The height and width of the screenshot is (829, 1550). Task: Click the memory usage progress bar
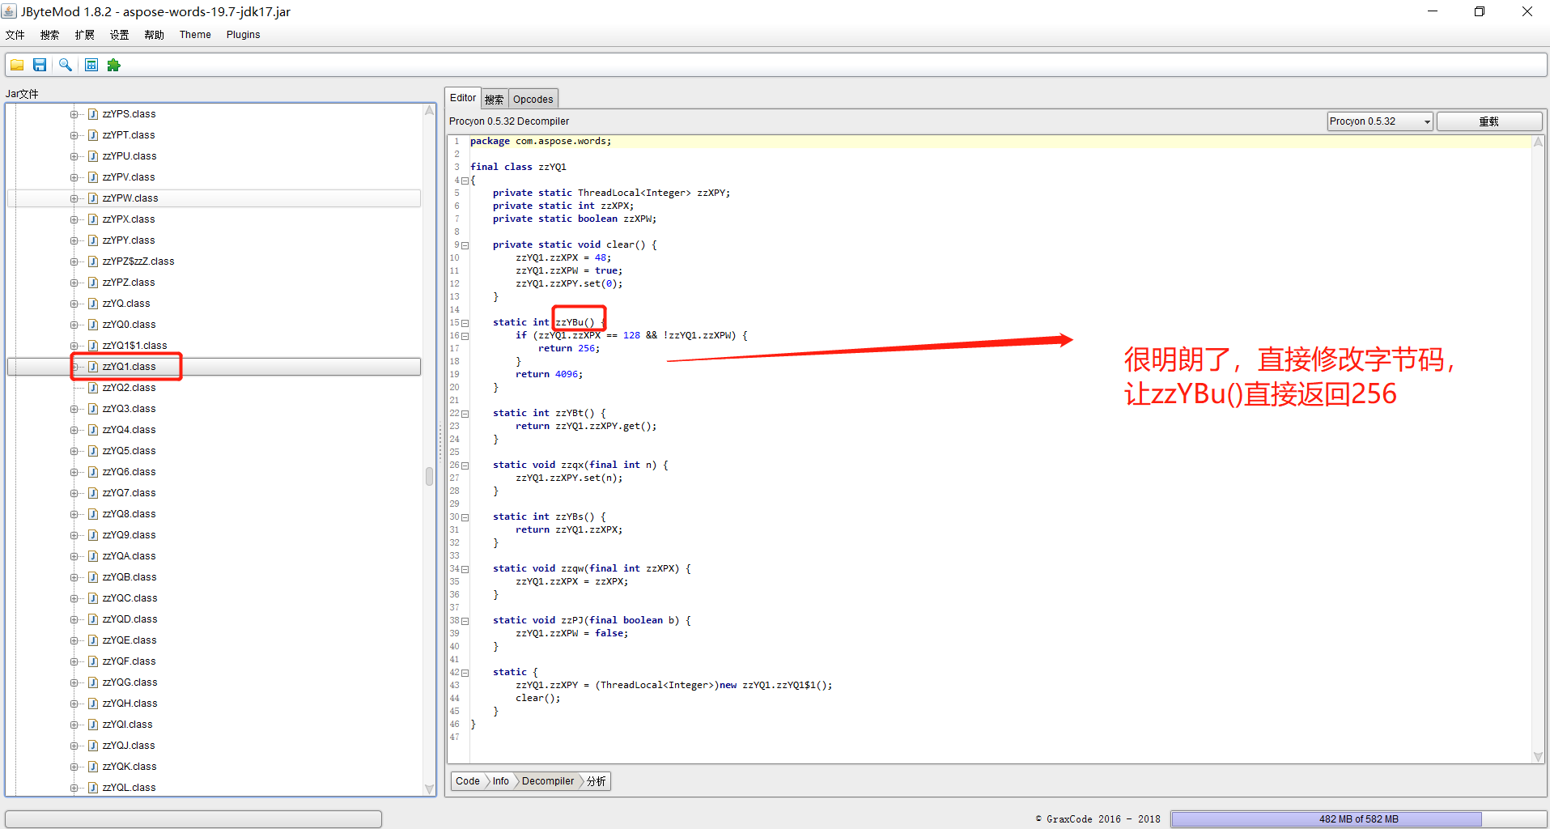point(1357,819)
